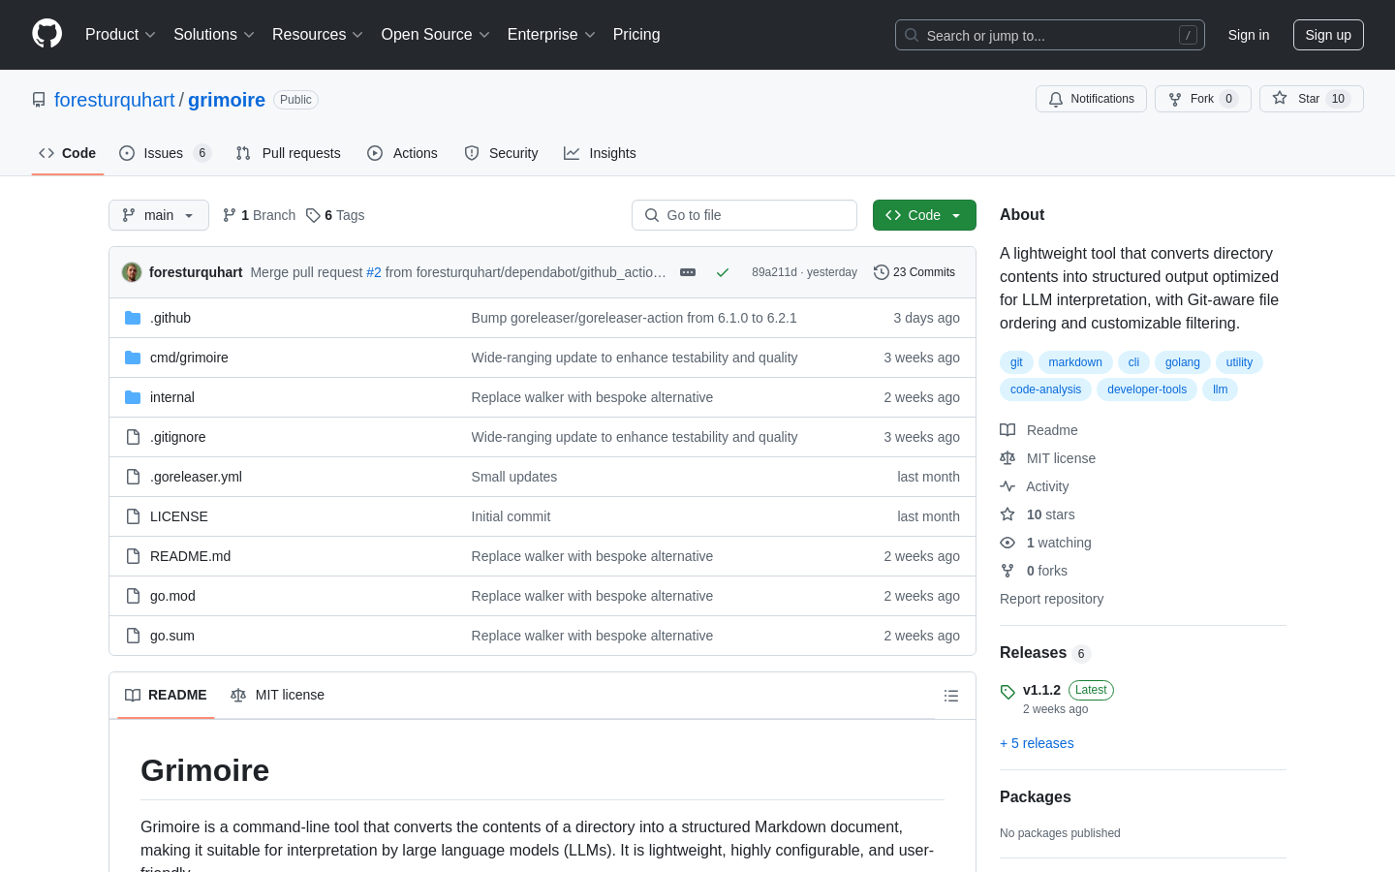
Task: Open the cmd/grimoire folder icon
Action: coord(133,358)
